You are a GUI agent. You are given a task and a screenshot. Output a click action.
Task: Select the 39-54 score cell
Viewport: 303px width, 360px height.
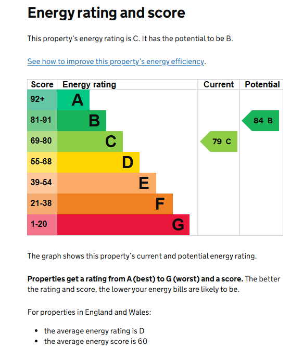click(x=42, y=183)
